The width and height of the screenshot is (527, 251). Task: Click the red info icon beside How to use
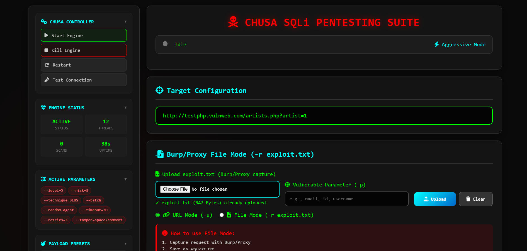click(165, 233)
